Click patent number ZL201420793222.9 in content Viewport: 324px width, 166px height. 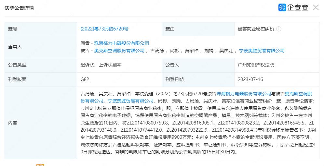click(187, 130)
